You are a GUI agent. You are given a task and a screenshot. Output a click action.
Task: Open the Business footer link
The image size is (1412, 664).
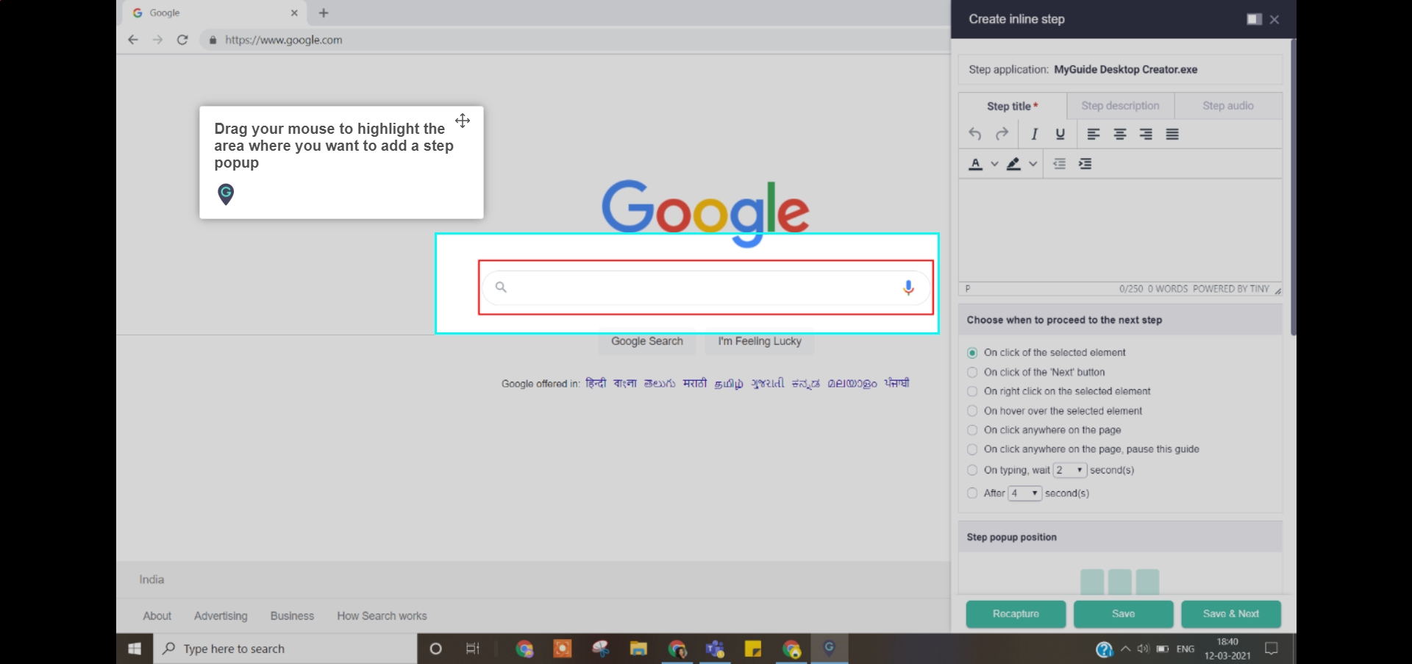pyautogui.click(x=292, y=616)
